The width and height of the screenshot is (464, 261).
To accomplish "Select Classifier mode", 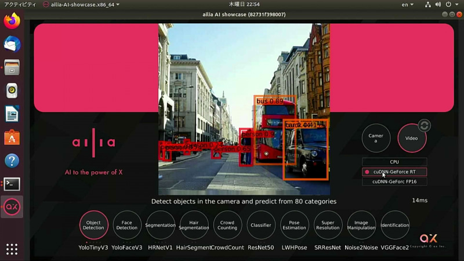I will pyautogui.click(x=260, y=225).
